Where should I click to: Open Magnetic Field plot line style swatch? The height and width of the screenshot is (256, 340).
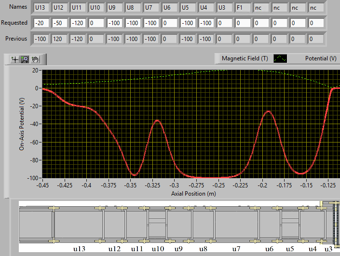tap(280, 58)
